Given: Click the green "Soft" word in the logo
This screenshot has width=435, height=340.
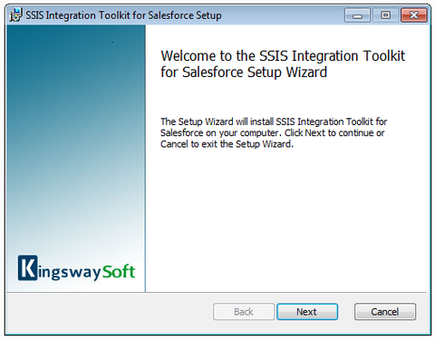Looking at the screenshot, I should coord(119,271).
